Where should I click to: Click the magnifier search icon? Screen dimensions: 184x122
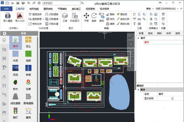point(82,3)
